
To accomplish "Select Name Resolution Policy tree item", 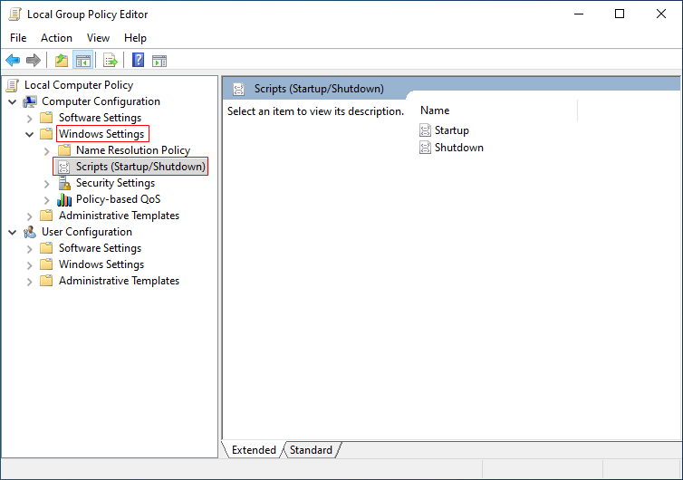I will point(133,150).
